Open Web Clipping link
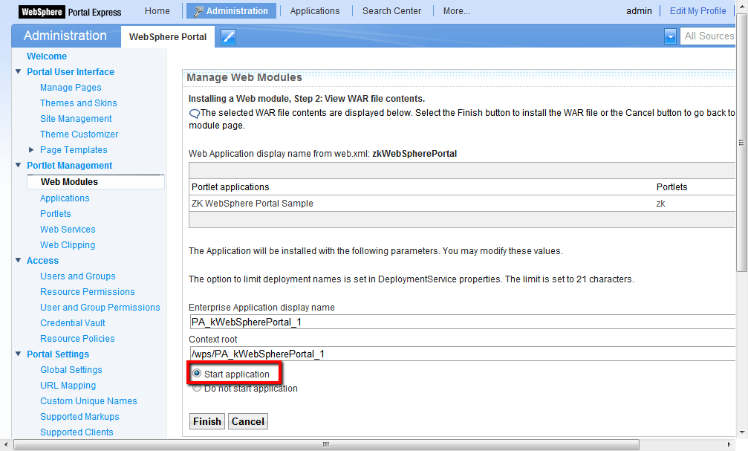748x451 pixels. [68, 245]
